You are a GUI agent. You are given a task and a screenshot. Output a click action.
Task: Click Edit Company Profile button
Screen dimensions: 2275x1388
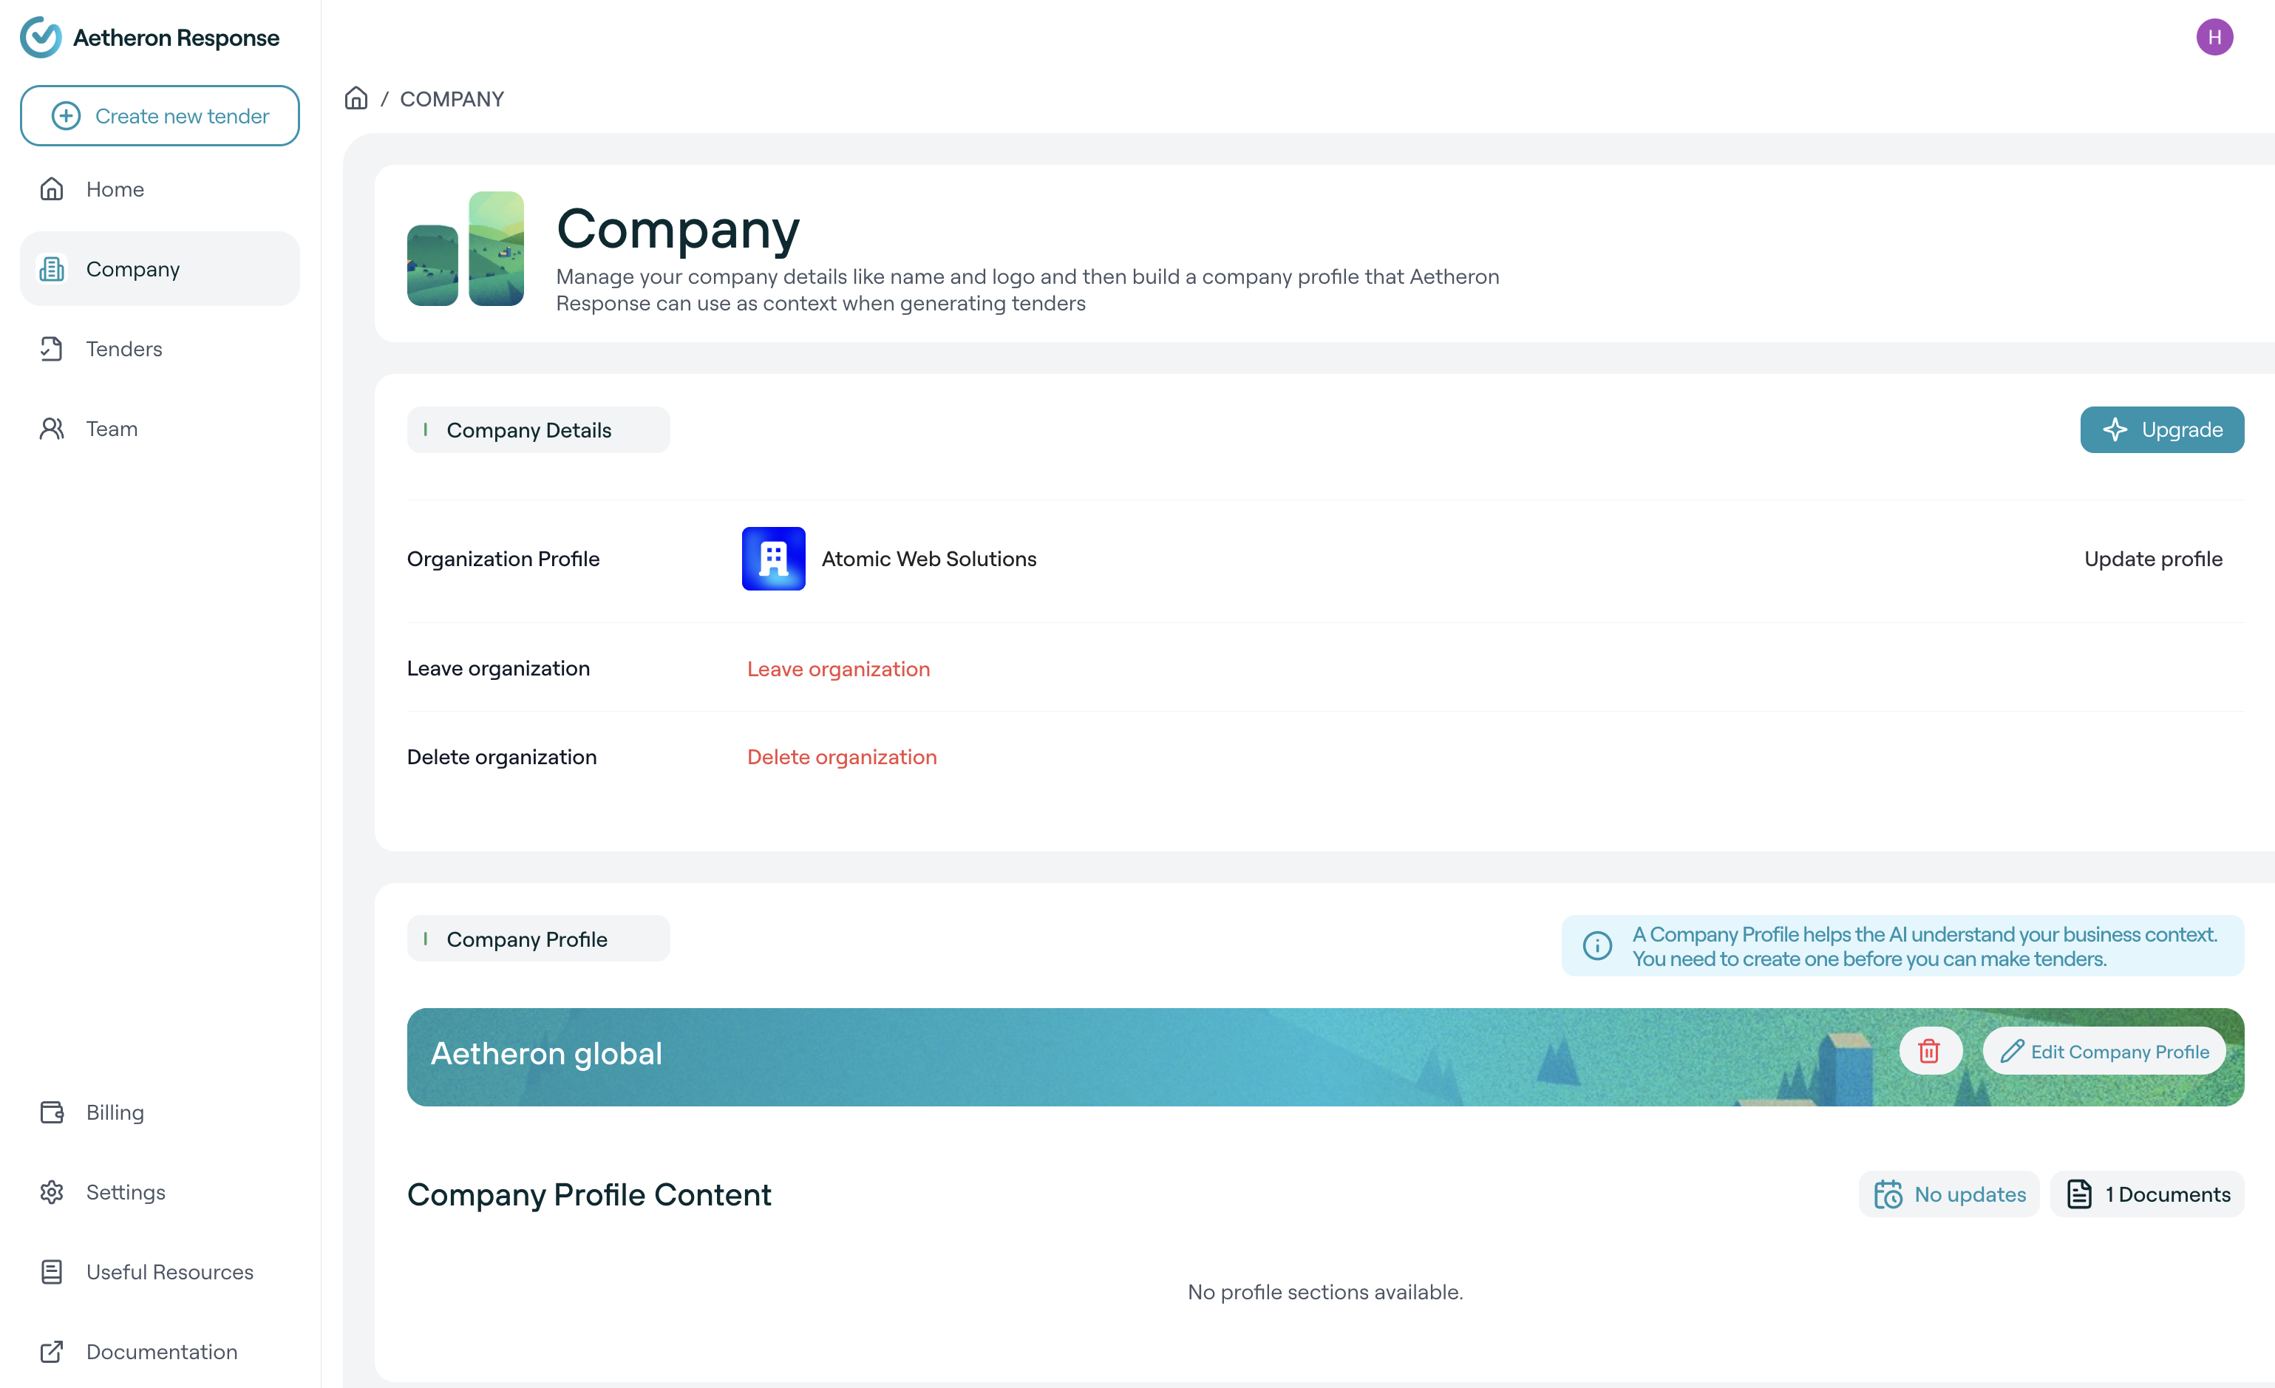click(x=2104, y=1051)
